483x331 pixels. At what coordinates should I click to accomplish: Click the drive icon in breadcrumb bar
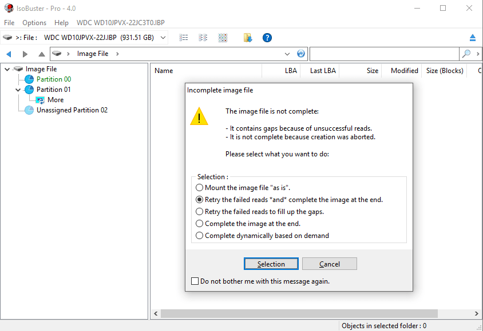click(x=57, y=54)
